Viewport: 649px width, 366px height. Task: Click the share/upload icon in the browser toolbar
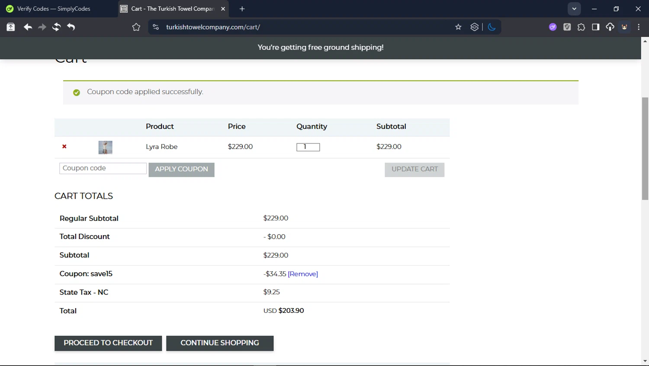11,27
